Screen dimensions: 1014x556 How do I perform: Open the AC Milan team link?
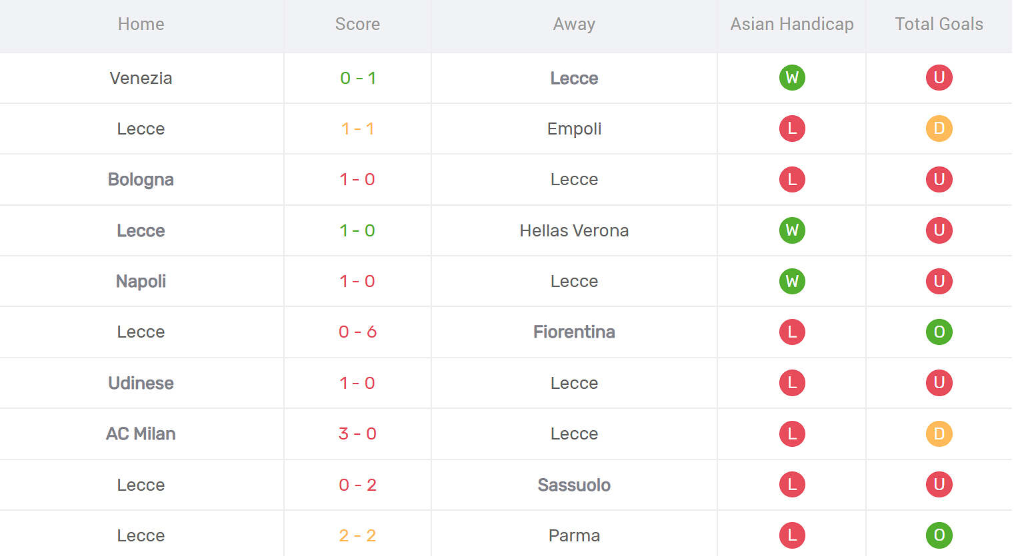pyautogui.click(x=141, y=433)
